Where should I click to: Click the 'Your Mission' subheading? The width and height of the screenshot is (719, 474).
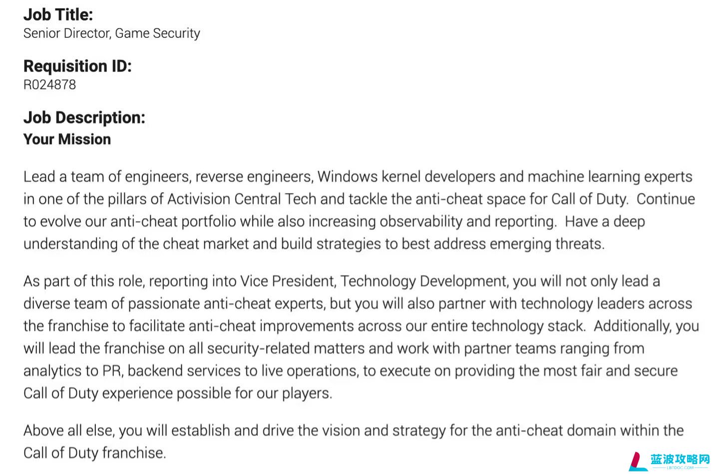[x=67, y=139]
